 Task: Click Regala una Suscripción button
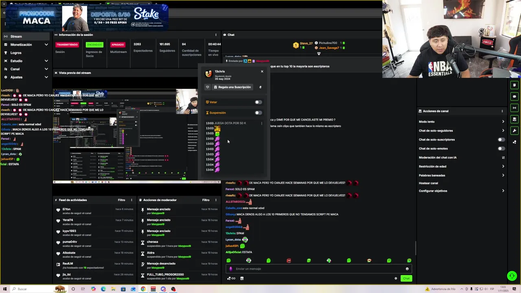click(232, 87)
